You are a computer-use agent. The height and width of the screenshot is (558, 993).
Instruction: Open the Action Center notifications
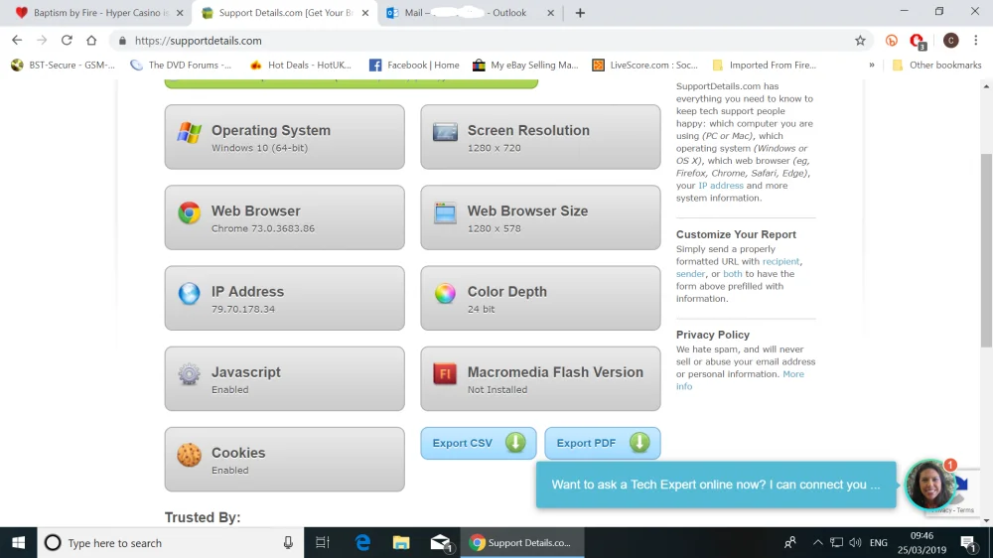pos(968,543)
